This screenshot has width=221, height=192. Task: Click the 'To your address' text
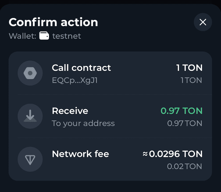[83, 123]
